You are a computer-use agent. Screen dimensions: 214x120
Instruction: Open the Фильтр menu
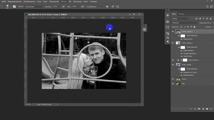(64, 1)
